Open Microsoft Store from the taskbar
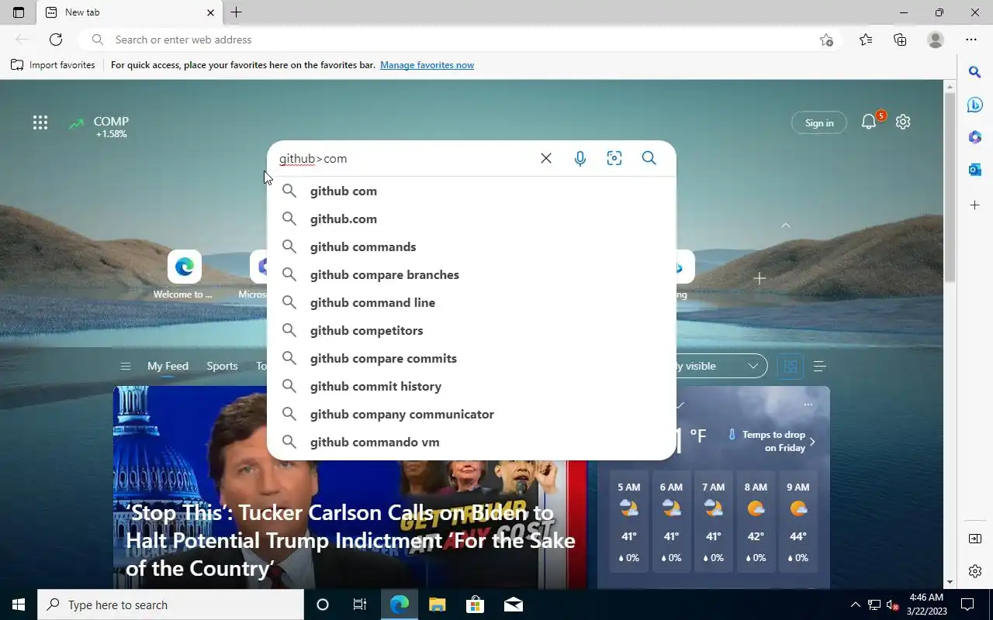The width and height of the screenshot is (993, 620). pos(475,604)
